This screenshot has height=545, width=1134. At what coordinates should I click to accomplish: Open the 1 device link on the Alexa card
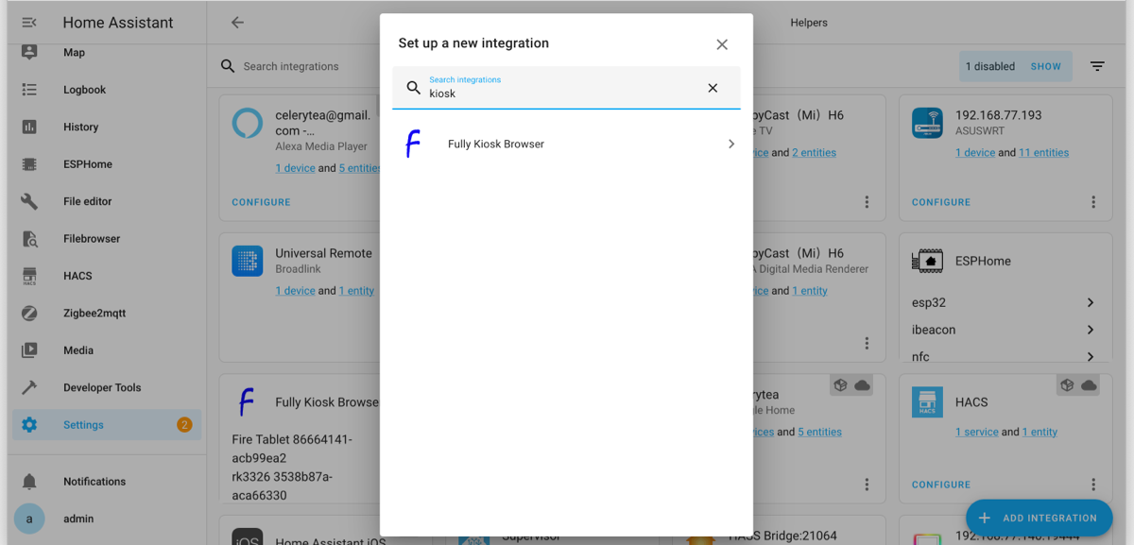[x=295, y=168]
